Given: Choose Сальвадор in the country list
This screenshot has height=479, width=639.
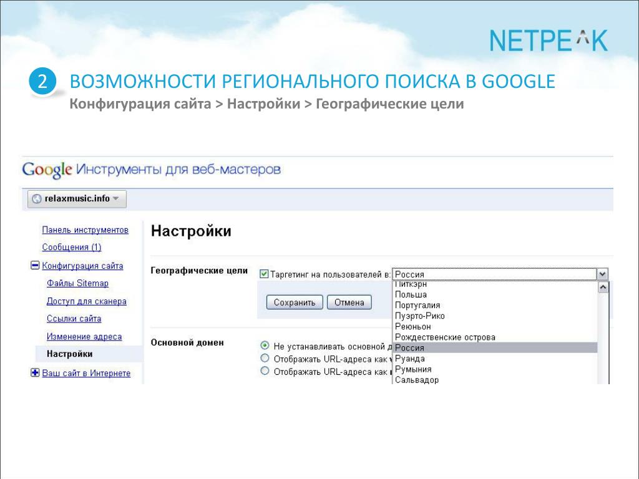Looking at the screenshot, I should click(x=495, y=380).
